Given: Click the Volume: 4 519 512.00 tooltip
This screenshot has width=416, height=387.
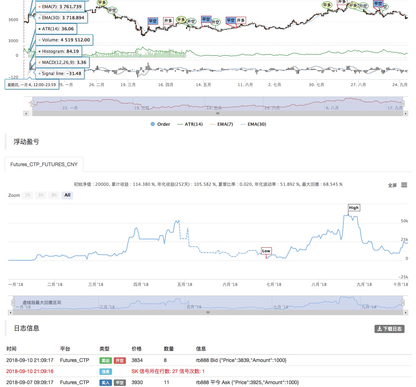Looking at the screenshot, I should [64, 40].
